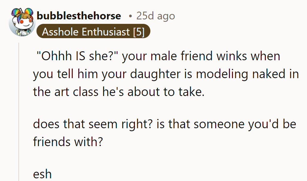Viewport: 307px width, 181px height.
Task: Click the '25d ago' timestamp link
Action: 155,16
